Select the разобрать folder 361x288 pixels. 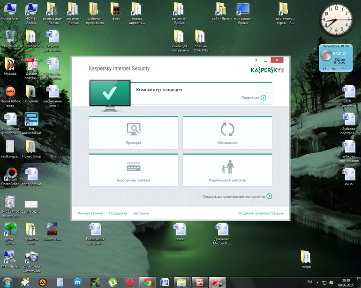point(31,39)
